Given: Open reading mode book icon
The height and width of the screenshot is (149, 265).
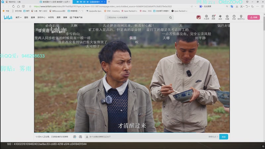Looking at the screenshot, I should [24, 6].
